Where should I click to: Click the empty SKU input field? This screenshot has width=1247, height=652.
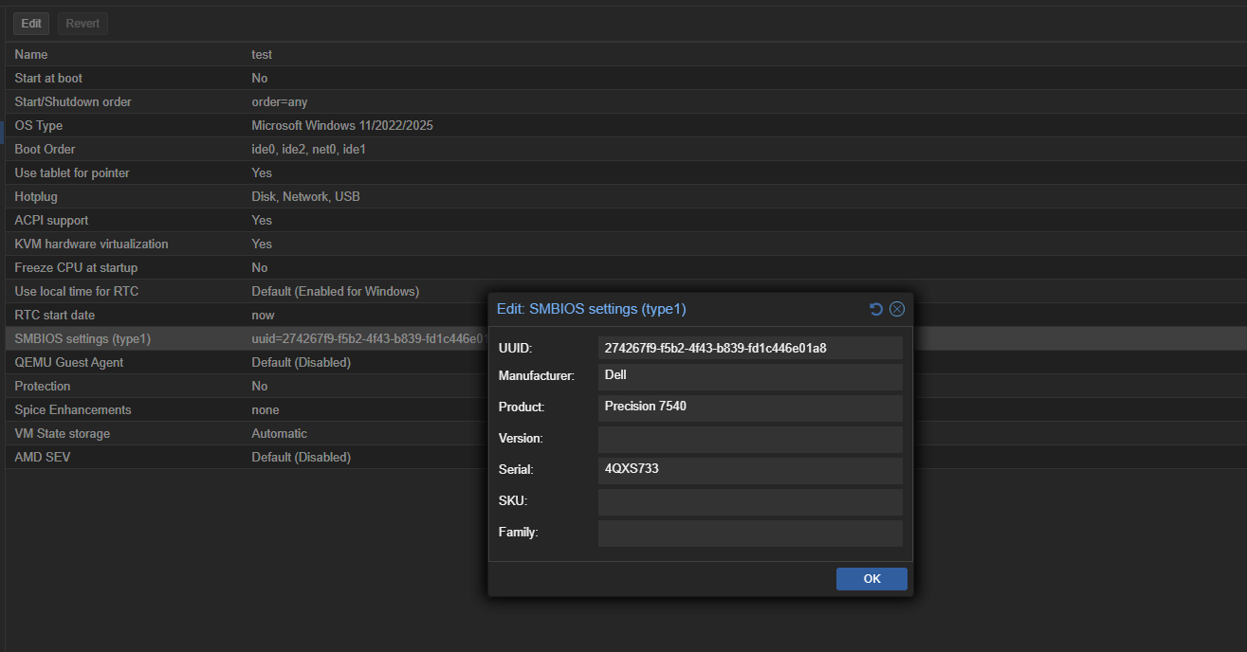[750, 501]
